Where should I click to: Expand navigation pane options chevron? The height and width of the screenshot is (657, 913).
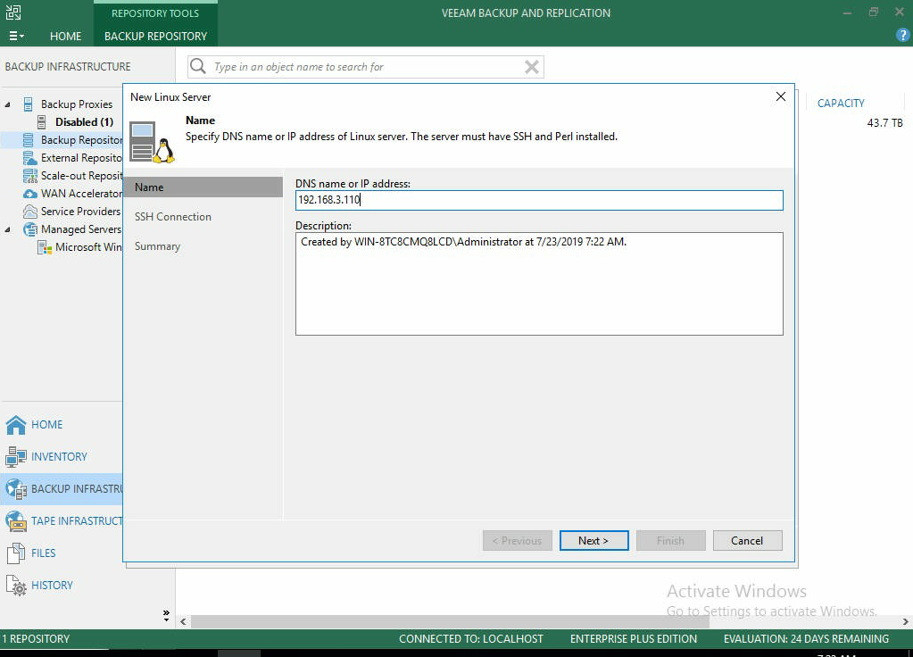(166, 615)
